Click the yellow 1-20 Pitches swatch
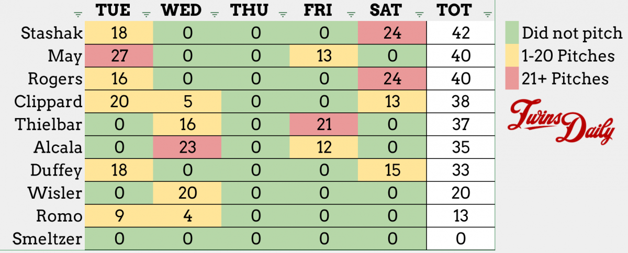Viewport: 628px width, 253px height. (512, 56)
